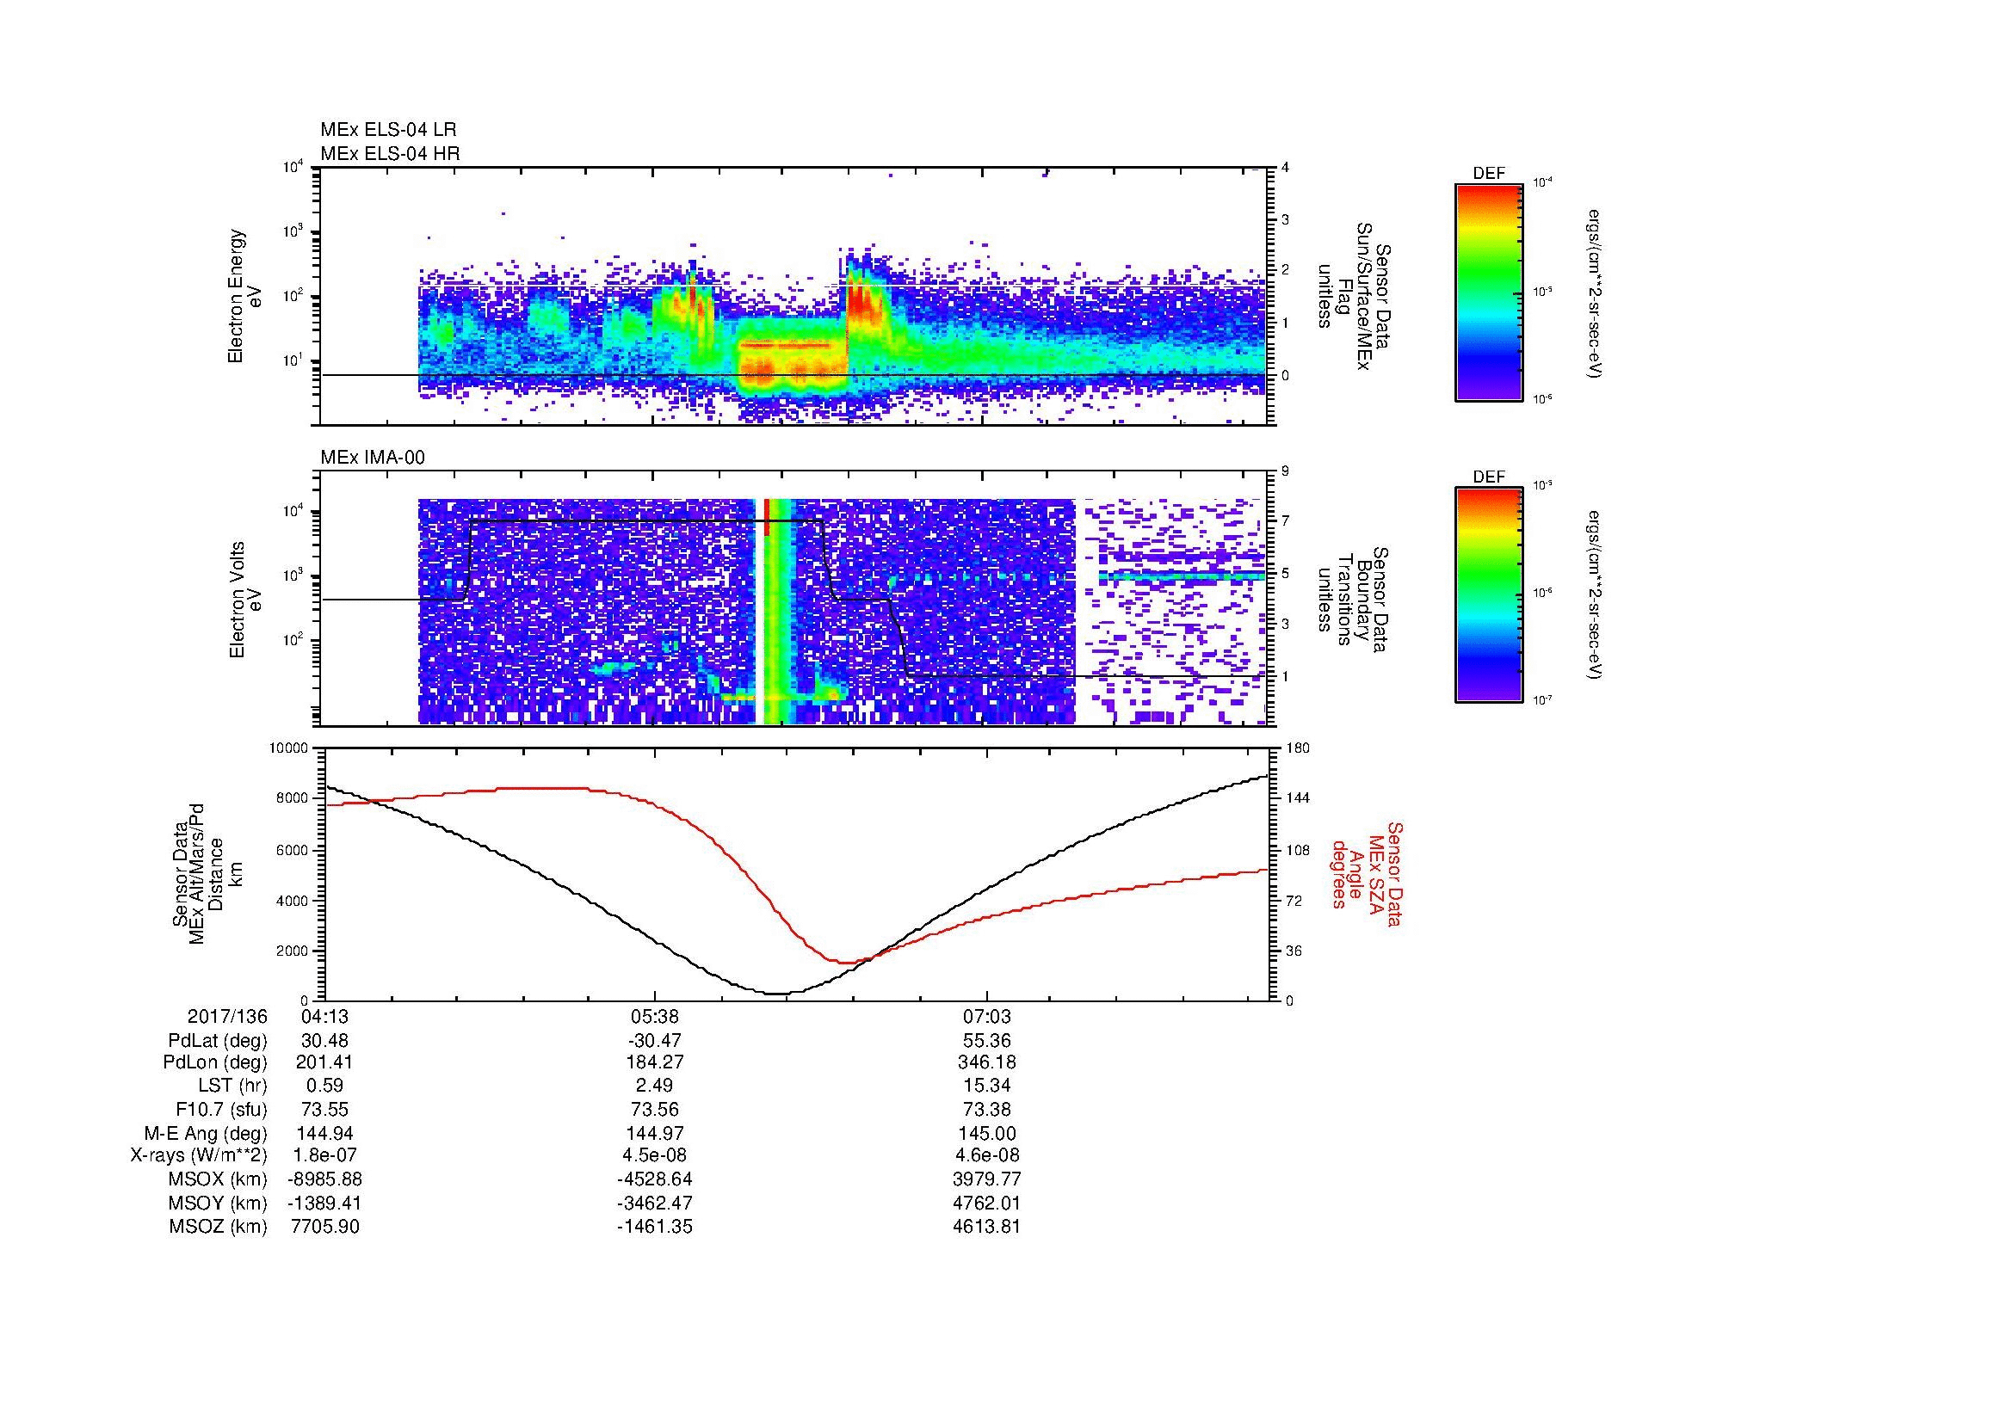The height and width of the screenshot is (1422, 2013).
Task: Click the MEx IMA-00 panel title
Action: 373,458
